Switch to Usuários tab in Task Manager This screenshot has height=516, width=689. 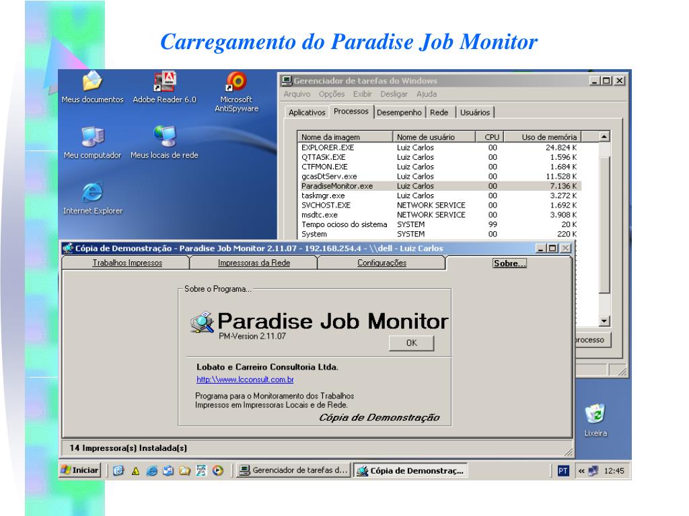coord(475,113)
